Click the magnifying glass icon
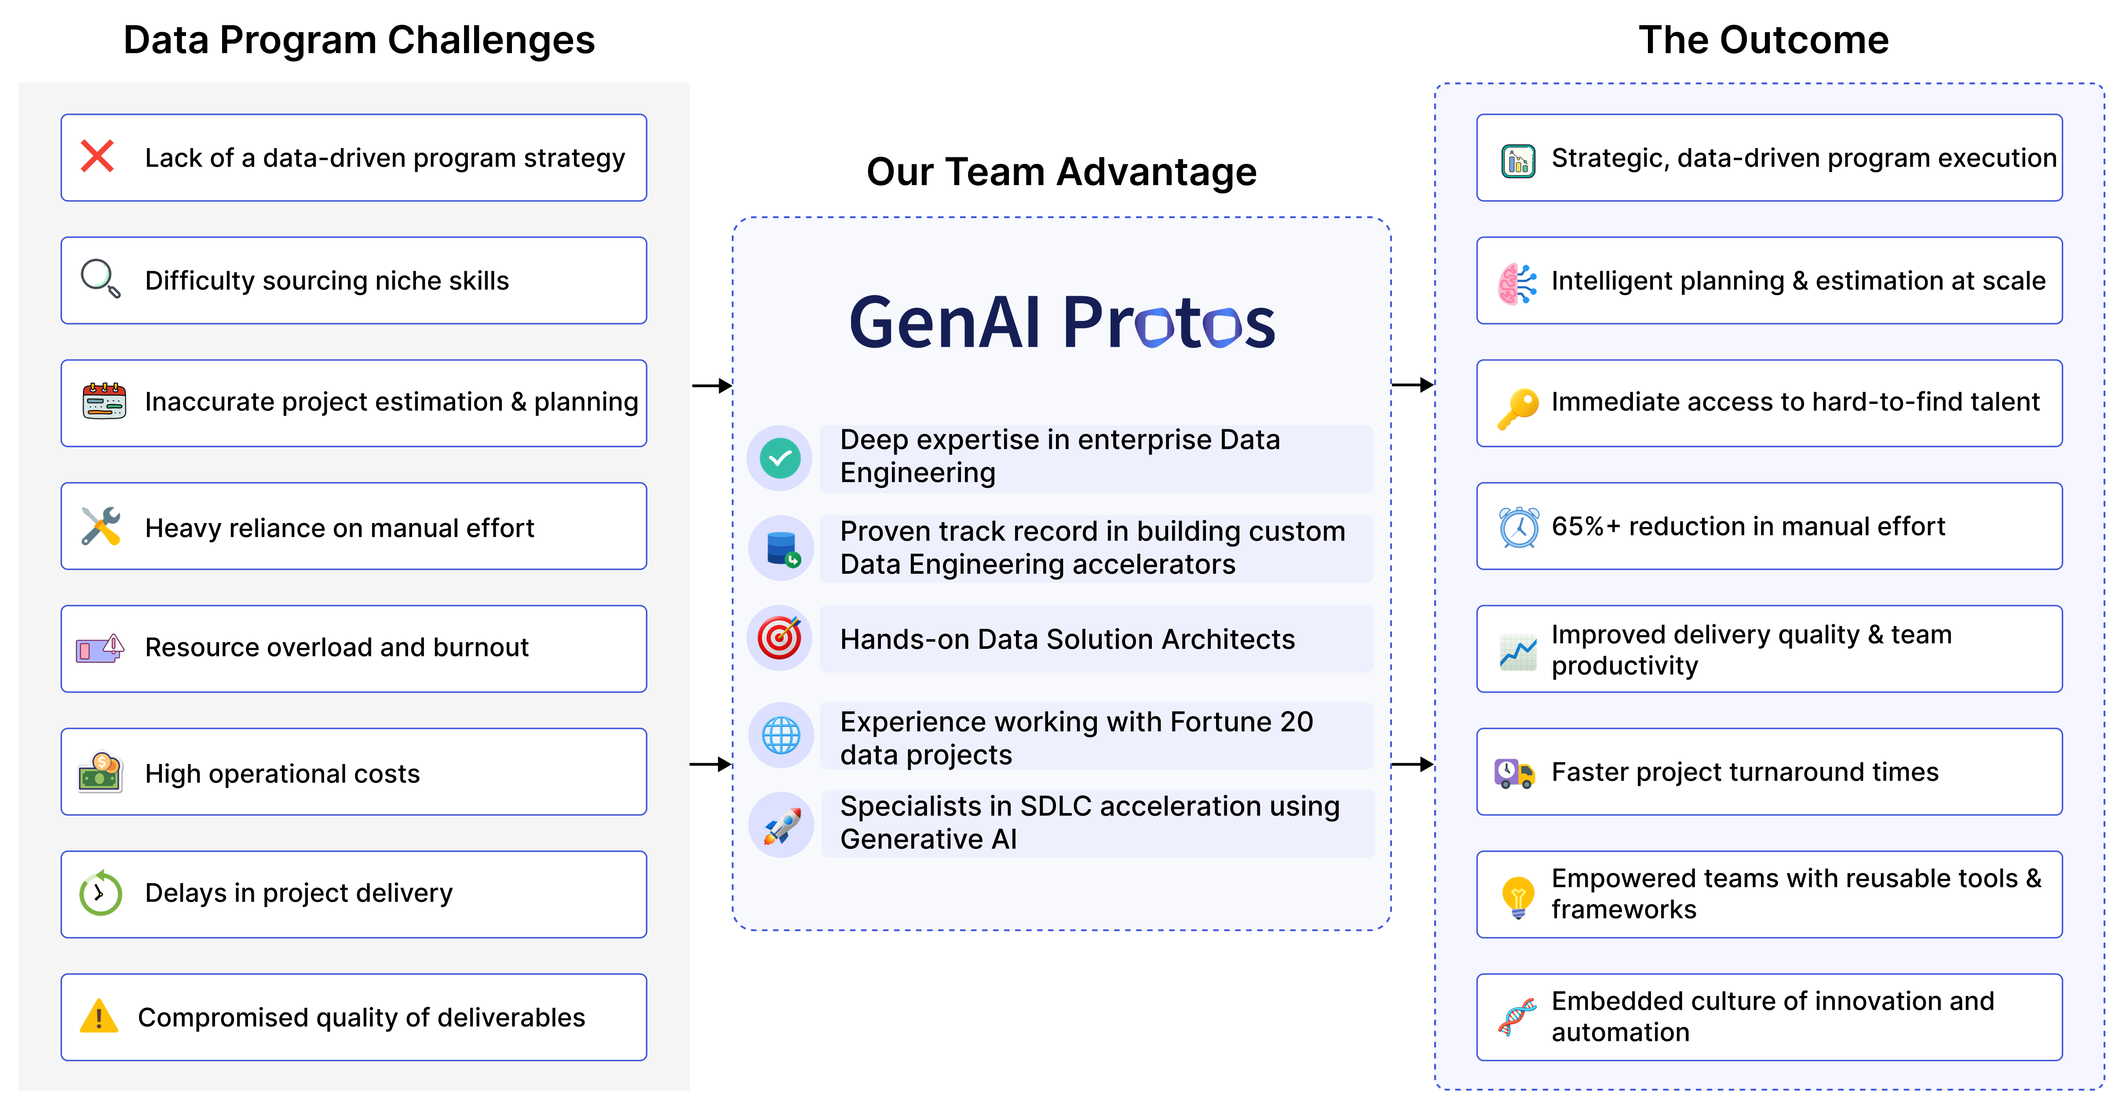Screen dimensions: 2126x1109 click(x=101, y=279)
